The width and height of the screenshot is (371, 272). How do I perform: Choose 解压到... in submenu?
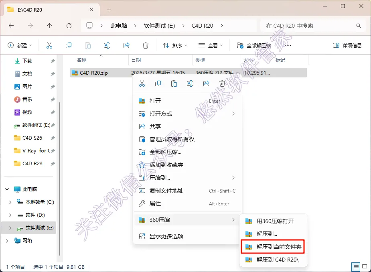pyautogui.click(x=273, y=234)
